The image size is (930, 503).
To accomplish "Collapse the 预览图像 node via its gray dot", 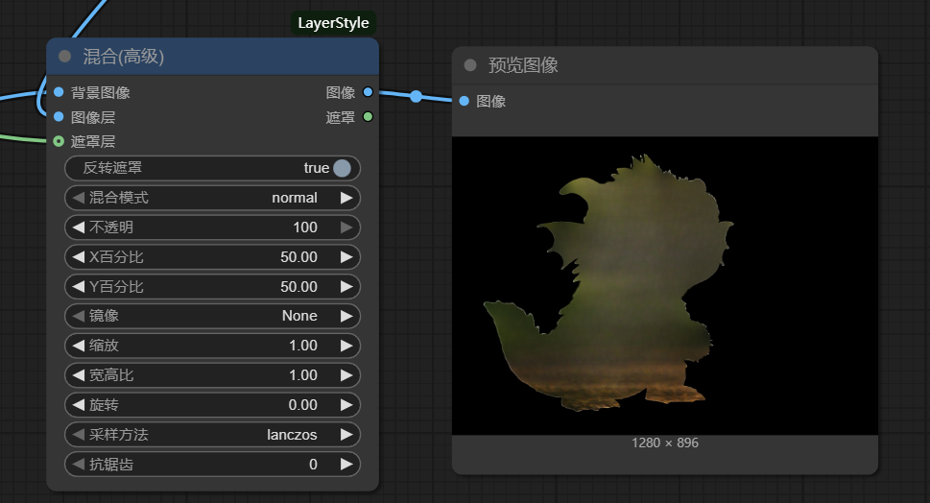I will click(470, 64).
